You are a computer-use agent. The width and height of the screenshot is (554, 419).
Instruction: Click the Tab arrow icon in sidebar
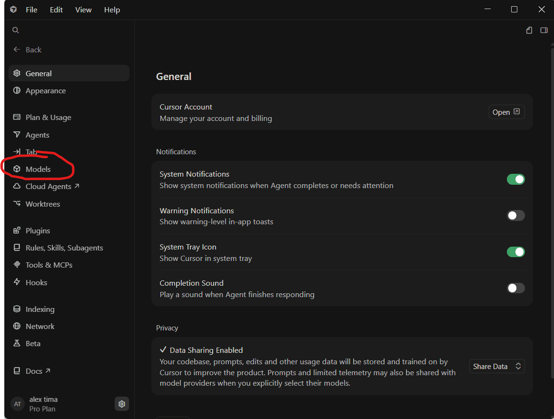click(x=17, y=152)
